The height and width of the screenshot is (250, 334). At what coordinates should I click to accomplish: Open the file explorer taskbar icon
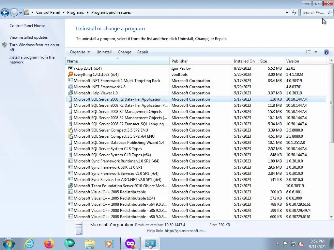coord(90,243)
